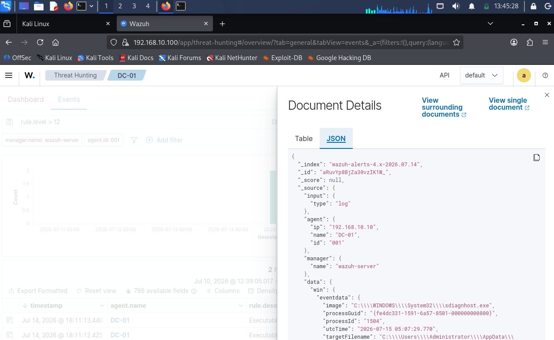
Task: Switch to the Dashboard tab
Action: tap(26, 99)
